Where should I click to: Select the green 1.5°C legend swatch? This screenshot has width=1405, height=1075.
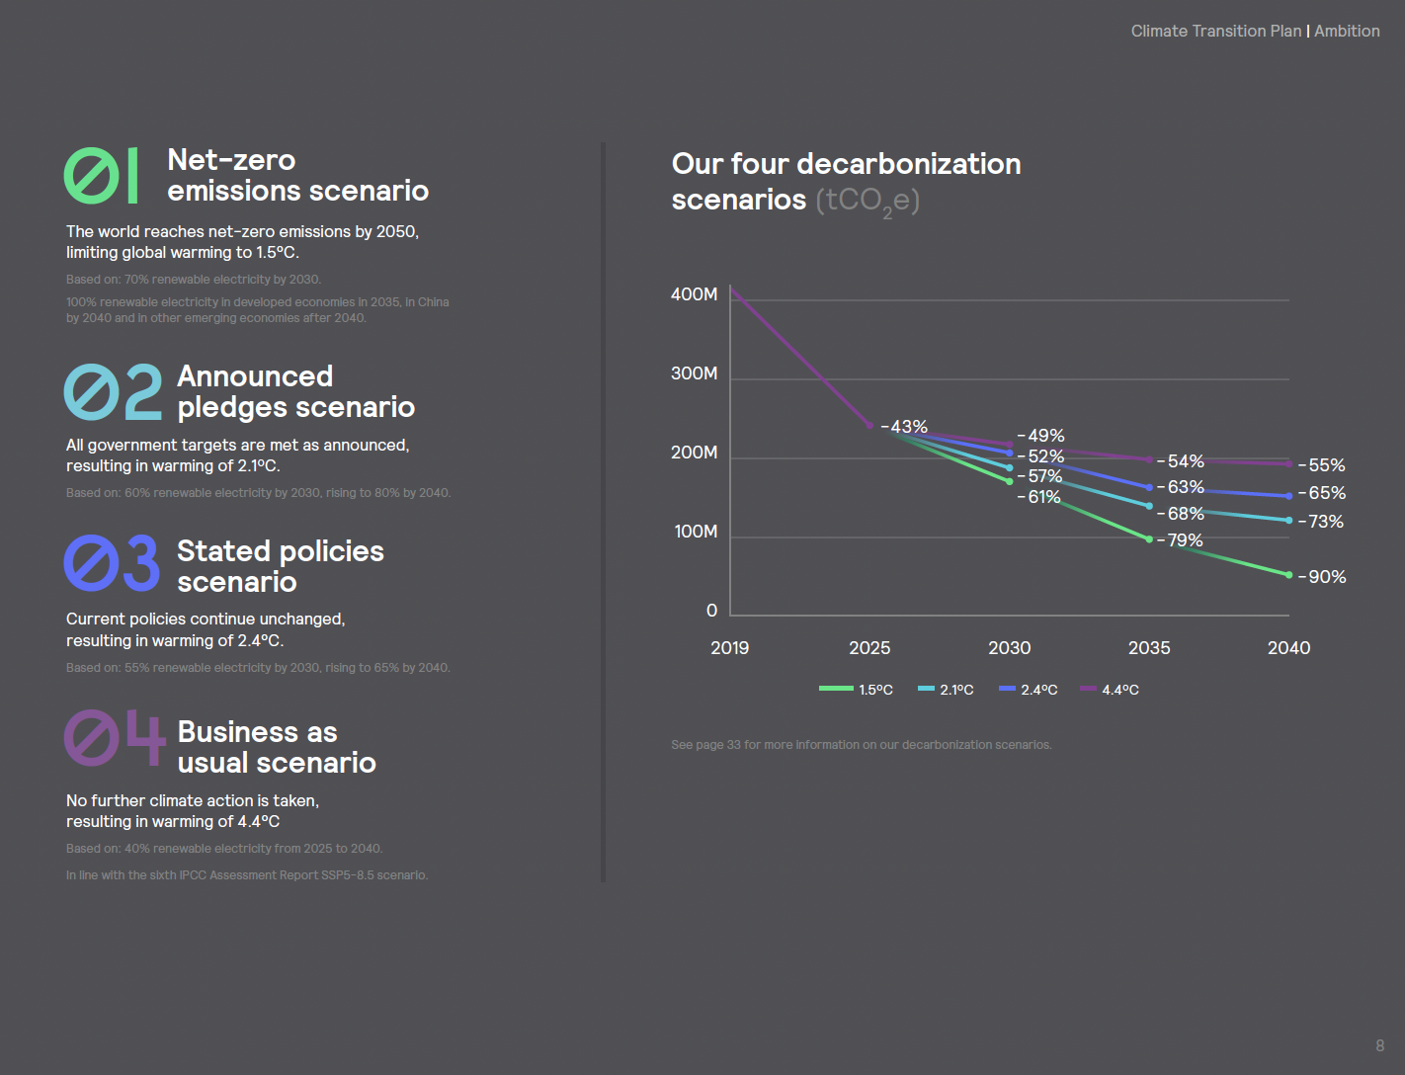pos(836,689)
